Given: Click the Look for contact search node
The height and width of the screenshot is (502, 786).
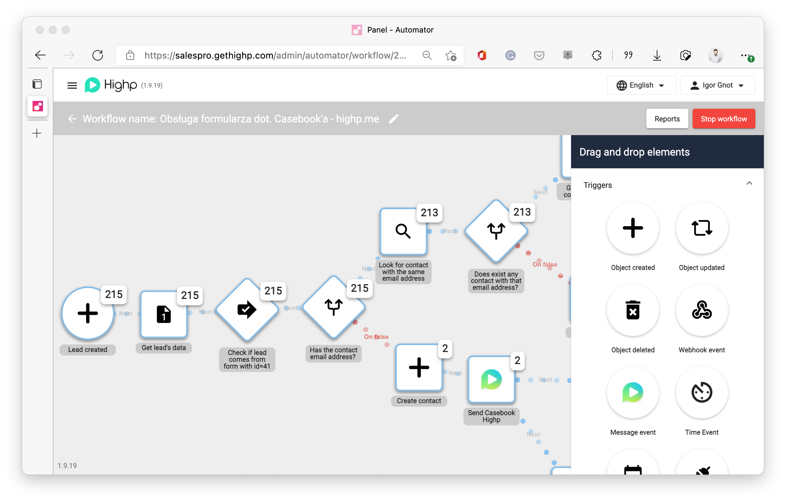Looking at the screenshot, I should (403, 231).
